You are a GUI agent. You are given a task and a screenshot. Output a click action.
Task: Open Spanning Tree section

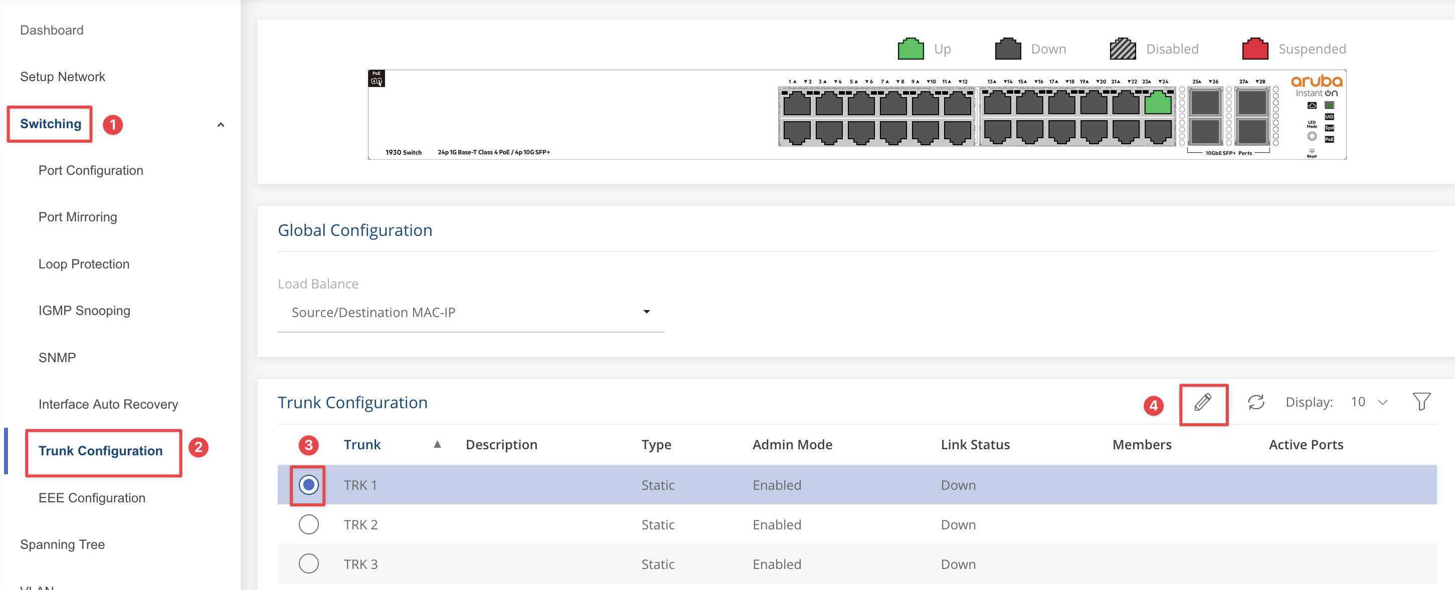[x=62, y=544]
